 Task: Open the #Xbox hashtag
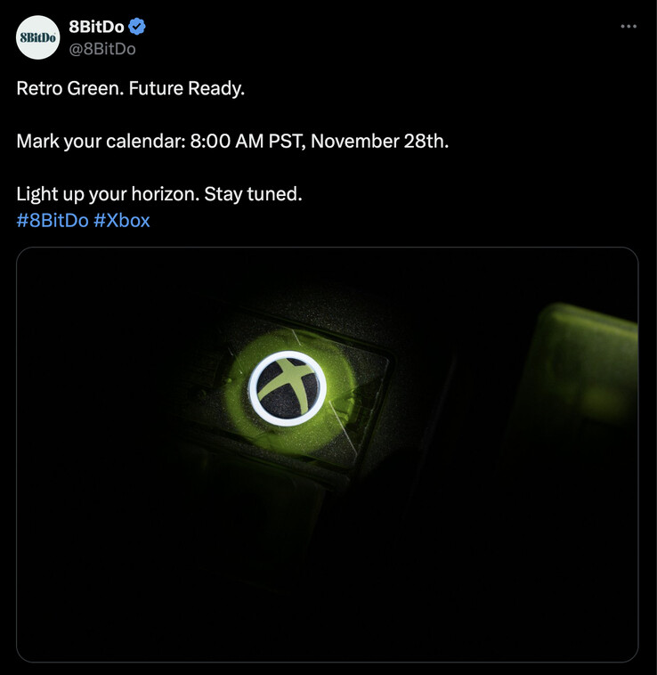coord(122,220)
